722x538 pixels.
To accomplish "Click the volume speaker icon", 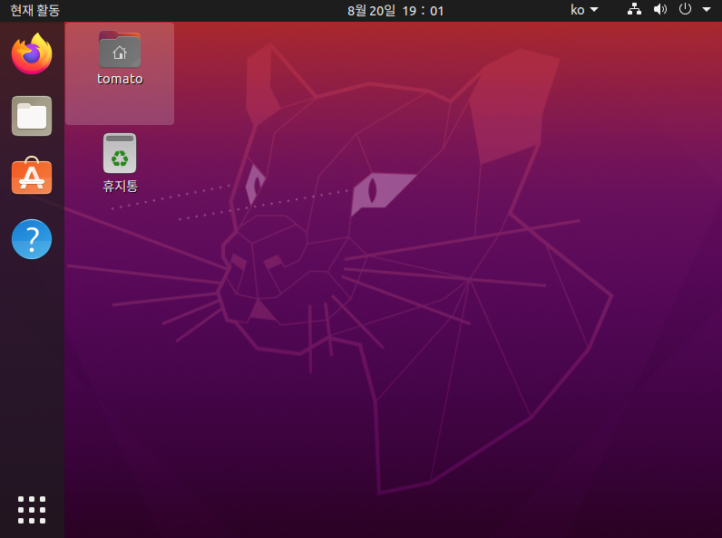I will pos(660,10).
